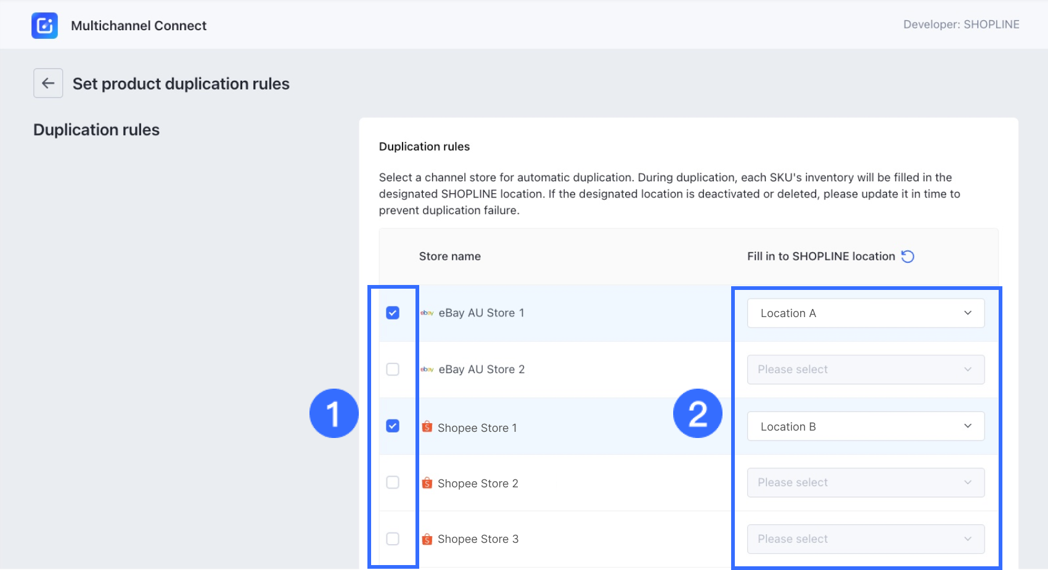Click the Multichannel Connect app logo

pos(44,25)
